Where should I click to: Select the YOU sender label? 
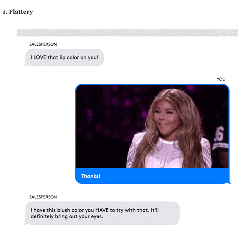tap(221, 79)
